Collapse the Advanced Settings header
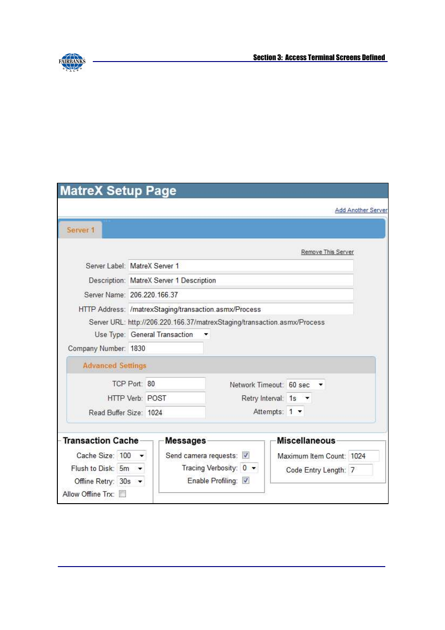Screen dimensions: 445x630 point(221,366)
